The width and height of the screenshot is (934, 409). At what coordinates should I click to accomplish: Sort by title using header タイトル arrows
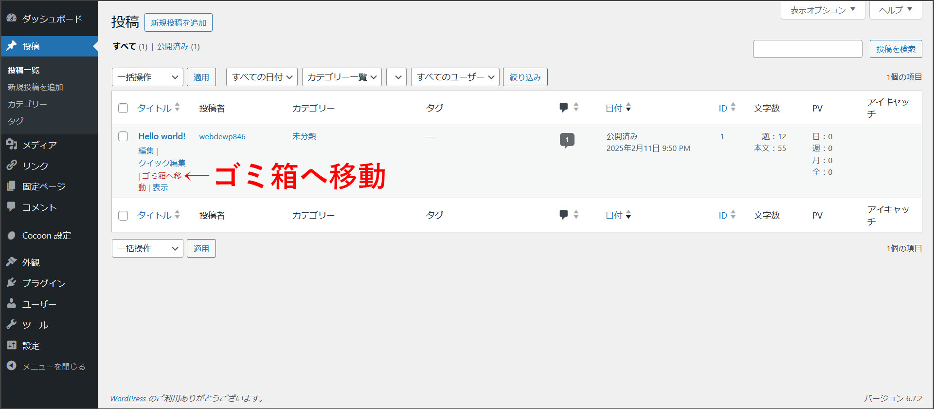point(177,107)
